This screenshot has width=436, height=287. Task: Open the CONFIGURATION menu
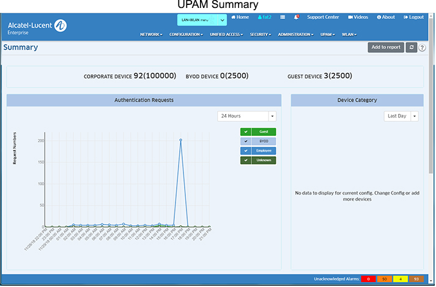(x=186, y=34)
